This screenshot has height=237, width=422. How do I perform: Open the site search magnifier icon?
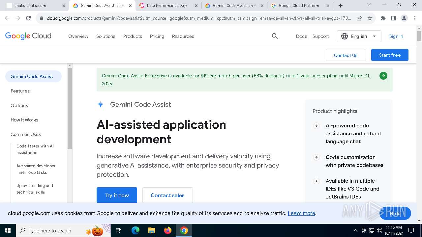click(275, 36)
